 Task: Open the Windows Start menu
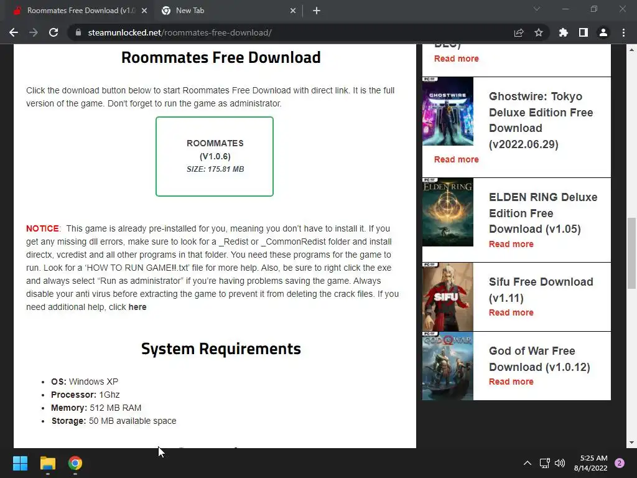(x=20, y=463)
